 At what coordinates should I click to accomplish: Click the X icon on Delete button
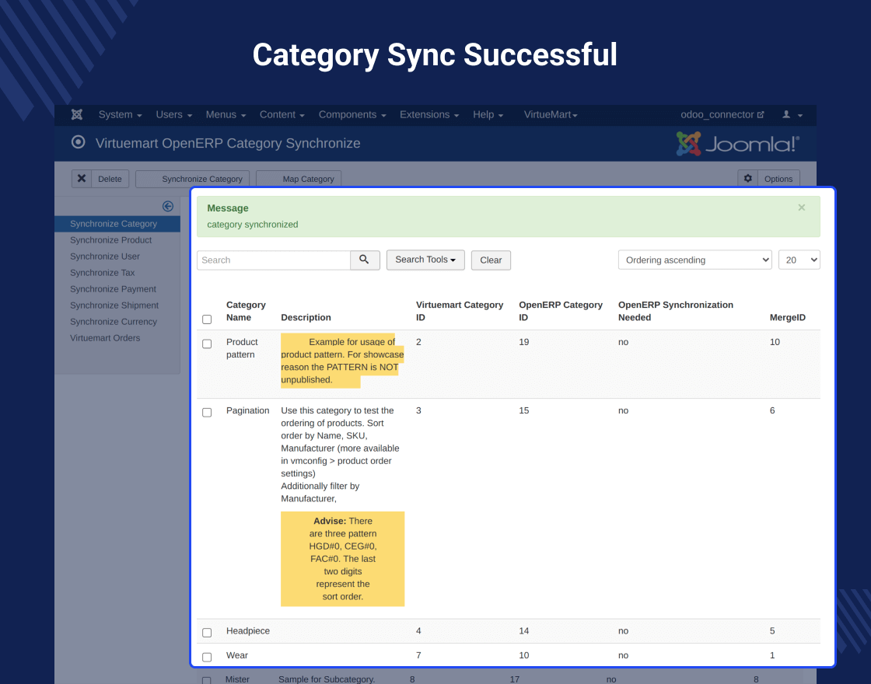(82, 179)
